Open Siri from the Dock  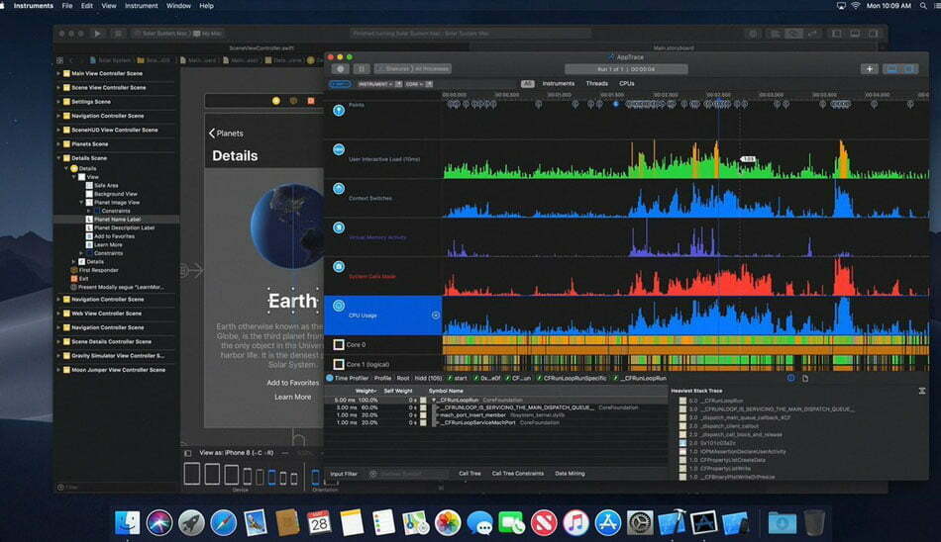point(159,523)
